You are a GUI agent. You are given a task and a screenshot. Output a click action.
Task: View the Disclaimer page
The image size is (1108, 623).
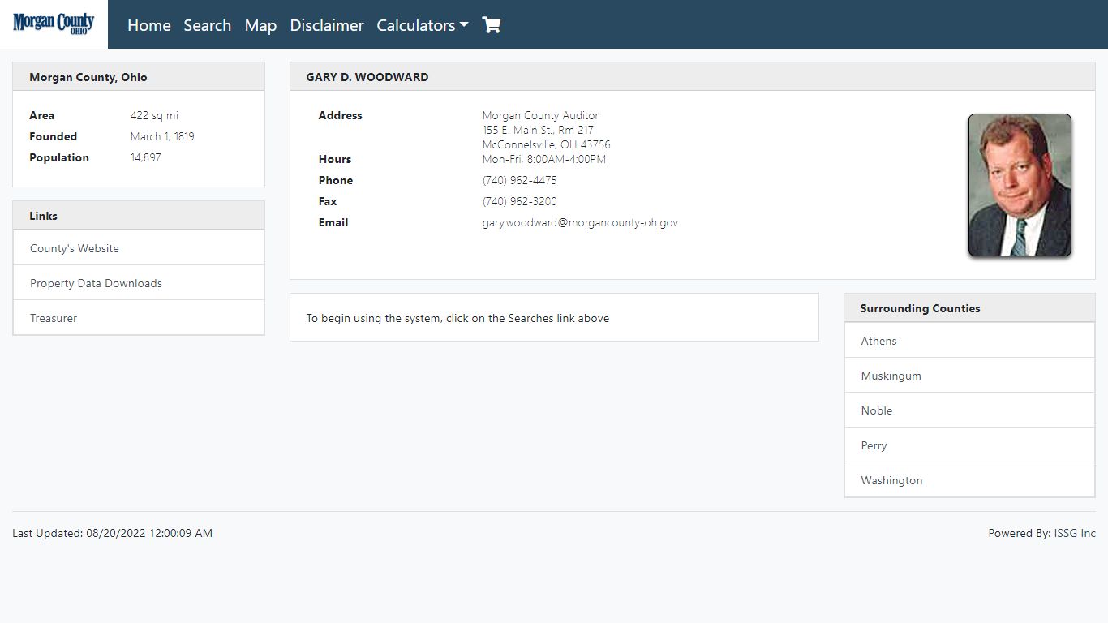click(327, 25)
